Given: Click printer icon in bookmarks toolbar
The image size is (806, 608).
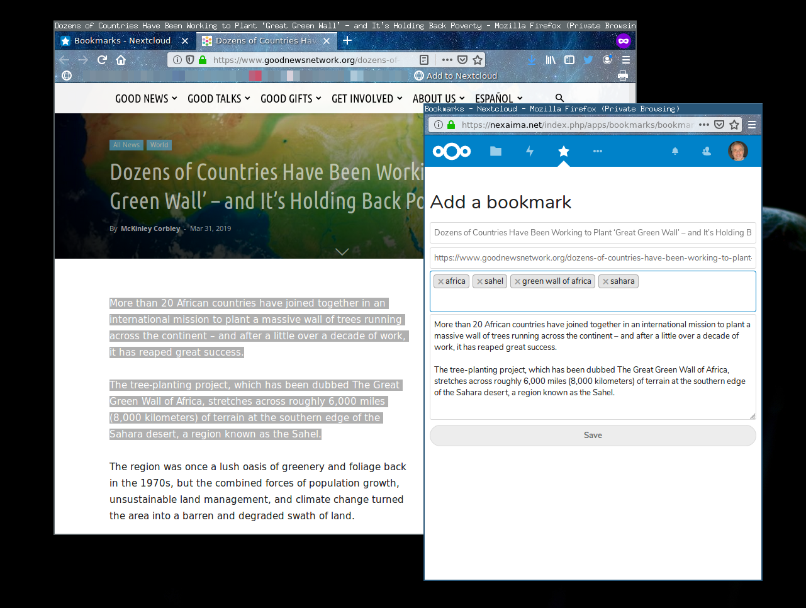Looking at the screenshot, I should coord(623,76).
